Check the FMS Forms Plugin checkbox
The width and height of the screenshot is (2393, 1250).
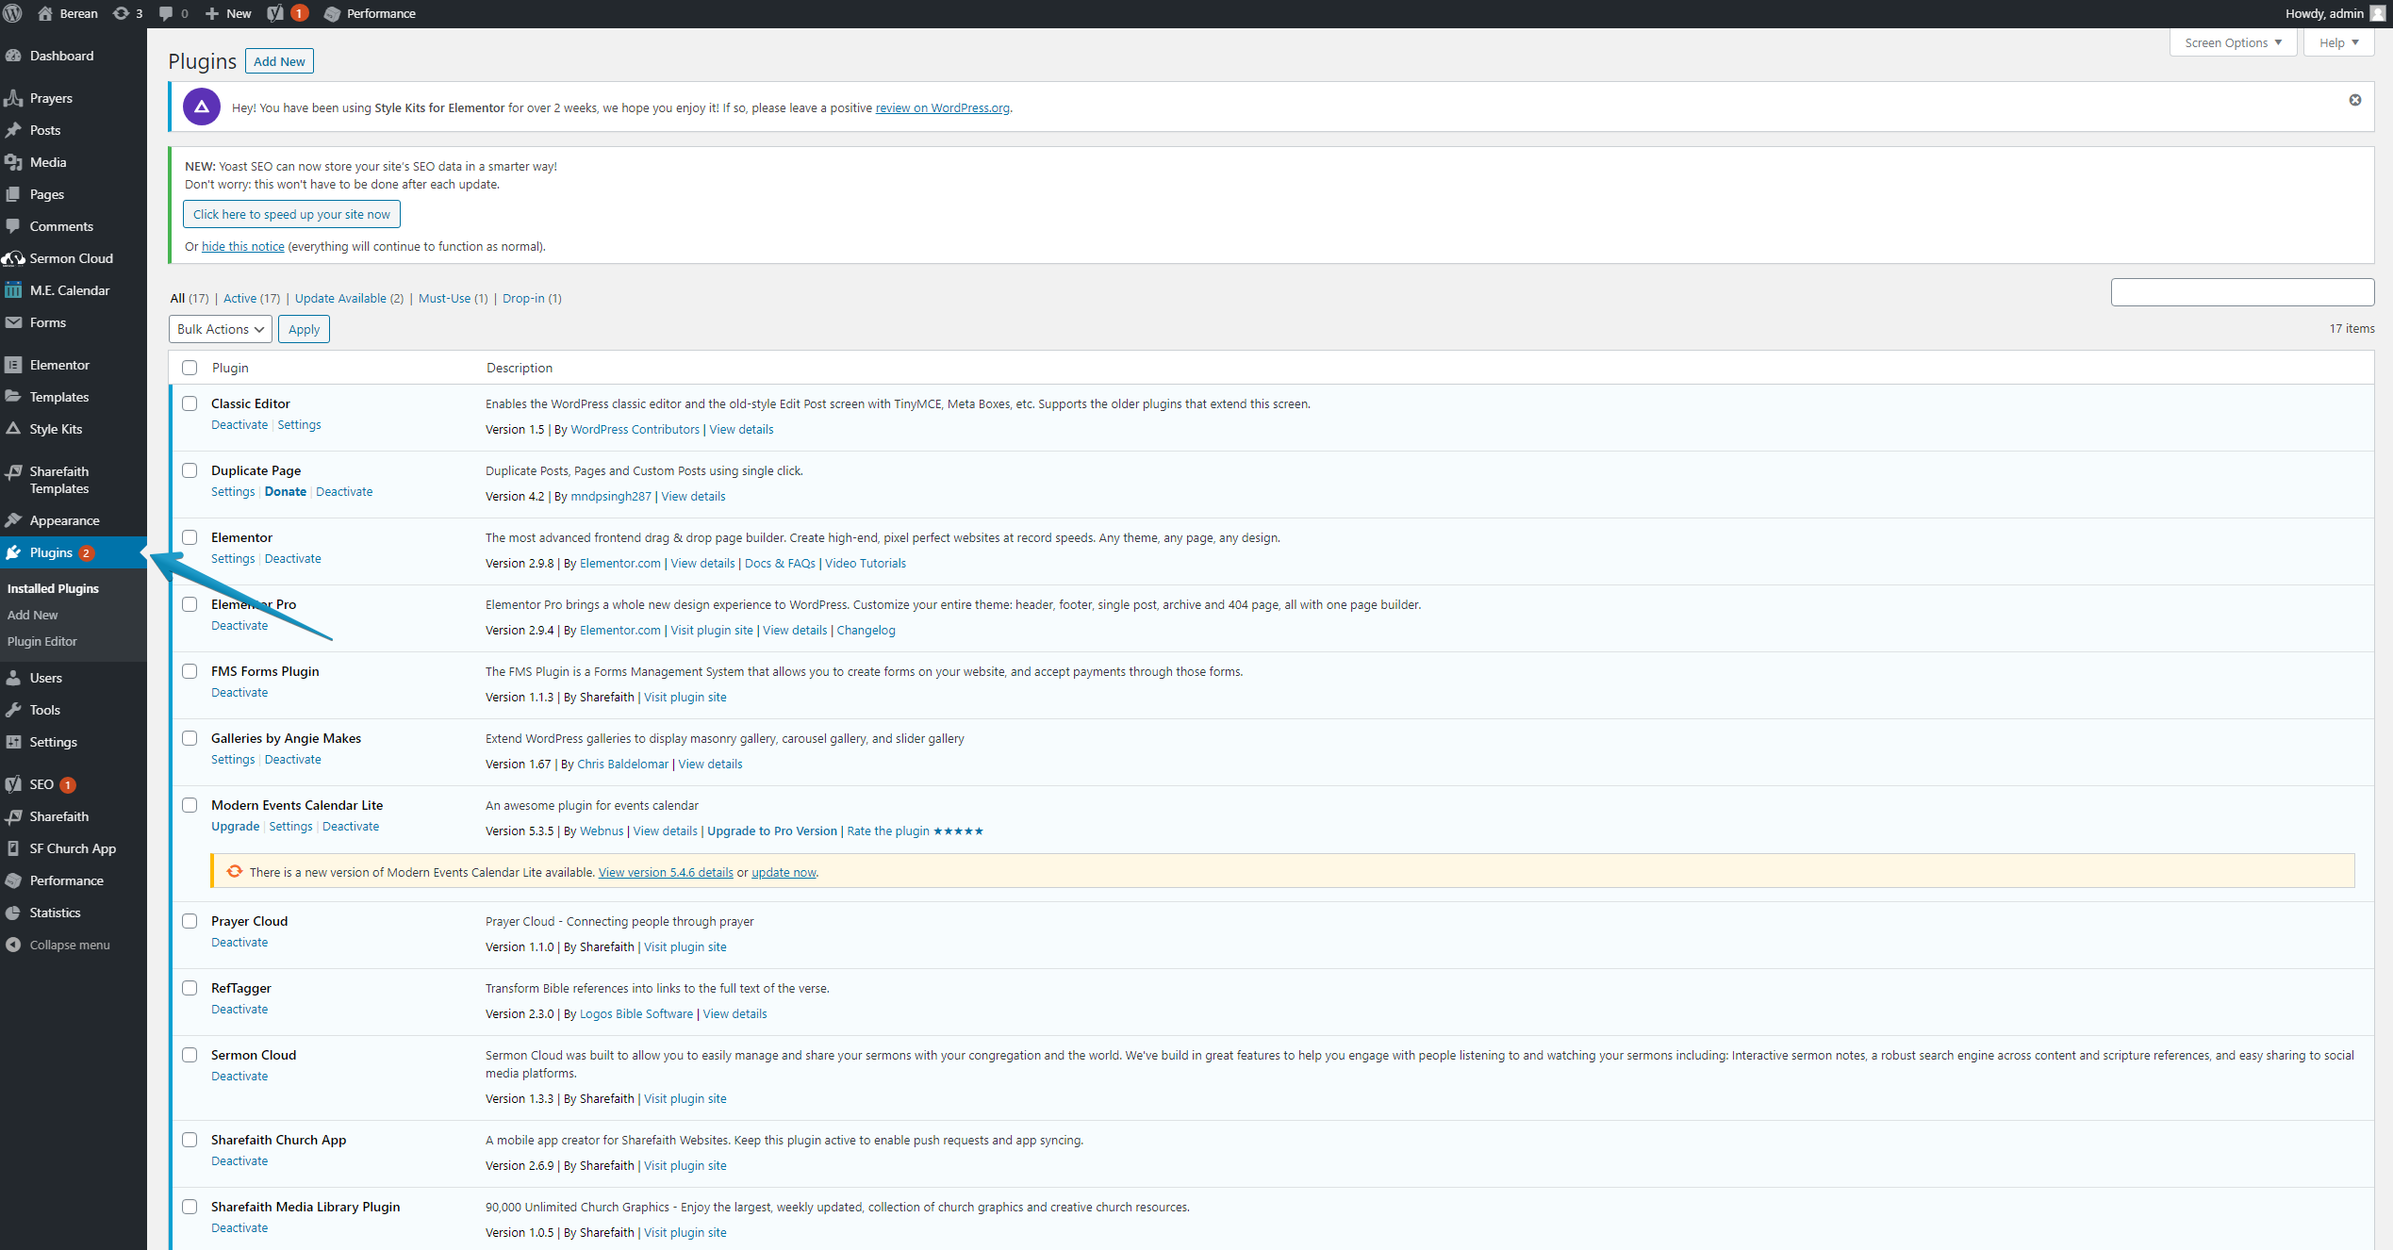[190, 671]
